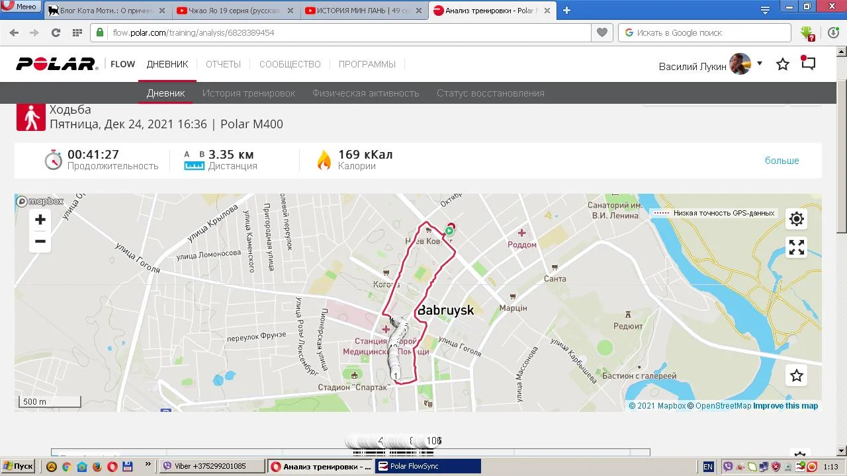Go back to the previous page
The height and width of the screenshot is (476, 847).
click(x=14, y=32)
